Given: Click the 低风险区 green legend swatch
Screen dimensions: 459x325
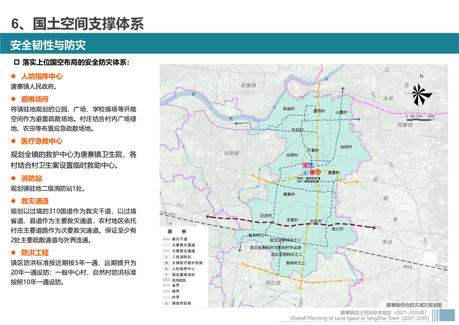Looking at the screenshot, I should (166, 280).
